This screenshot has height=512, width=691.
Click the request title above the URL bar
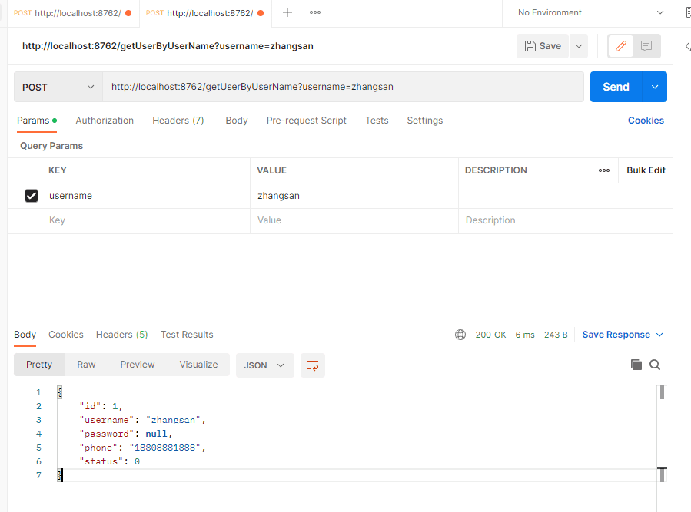pos(168,46)
